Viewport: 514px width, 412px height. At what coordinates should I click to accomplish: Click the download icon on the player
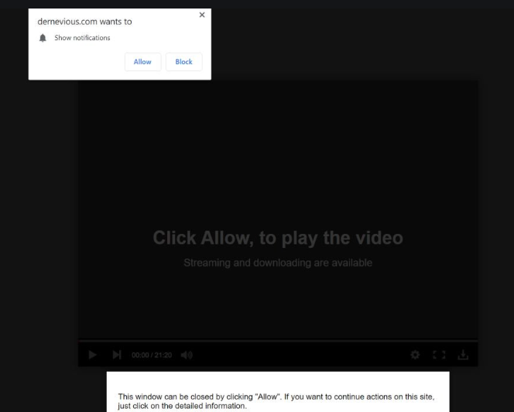463,355
